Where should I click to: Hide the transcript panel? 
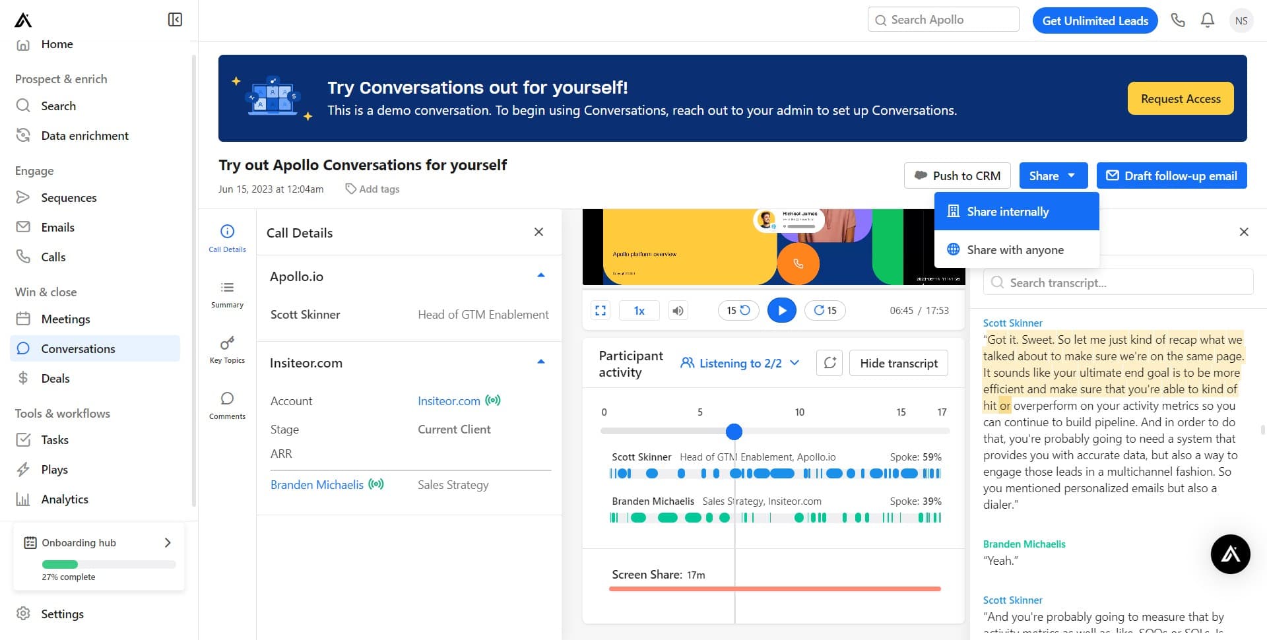[x=898, y=363]
